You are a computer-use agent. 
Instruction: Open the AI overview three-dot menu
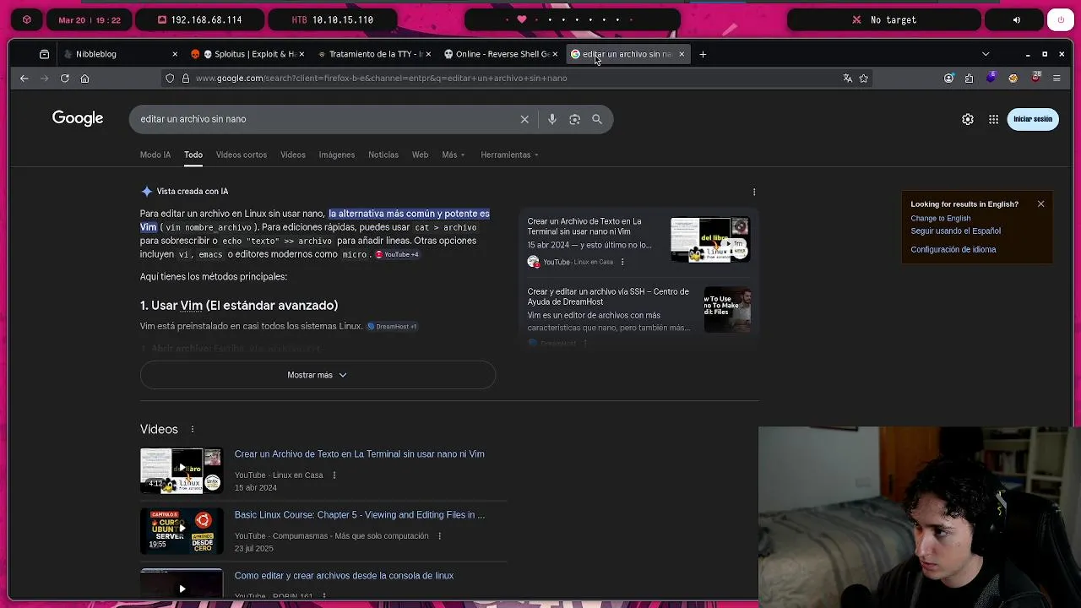click(x=754, y=192)
